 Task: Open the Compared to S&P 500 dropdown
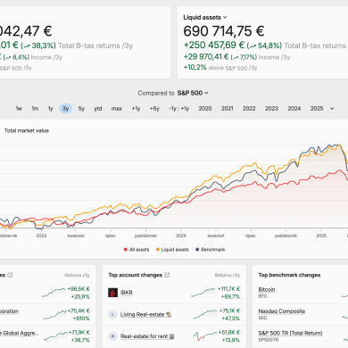pyautogui.click(x=193, y=93)
